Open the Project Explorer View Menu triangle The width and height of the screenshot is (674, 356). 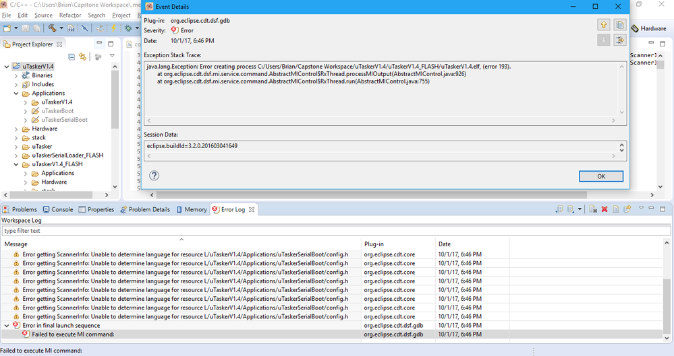coord(112,55)
